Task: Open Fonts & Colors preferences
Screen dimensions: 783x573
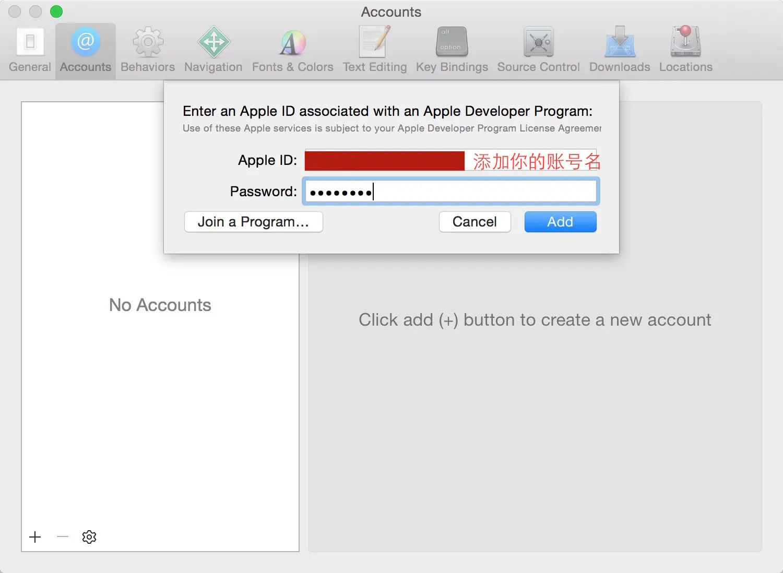Action: click(292, 51)
